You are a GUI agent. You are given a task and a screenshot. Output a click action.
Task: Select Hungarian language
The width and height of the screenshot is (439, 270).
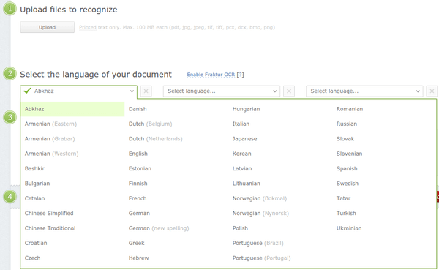(x=246, y=109)
